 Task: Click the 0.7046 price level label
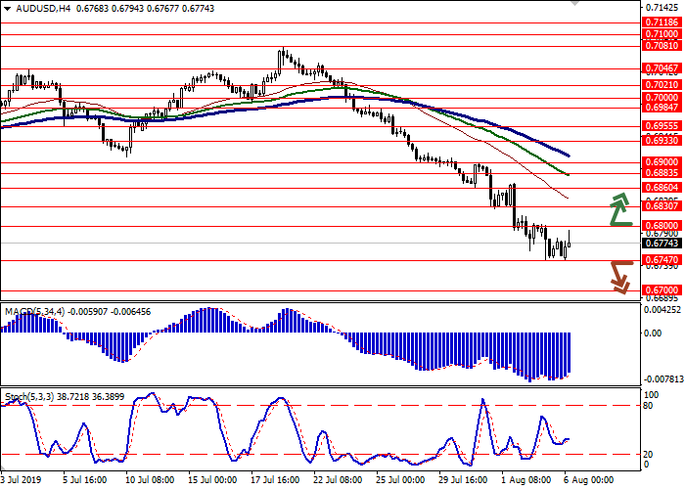click(x=661, y=68)
